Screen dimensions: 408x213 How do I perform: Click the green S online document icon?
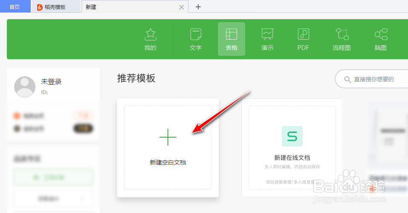pos(292,136)
